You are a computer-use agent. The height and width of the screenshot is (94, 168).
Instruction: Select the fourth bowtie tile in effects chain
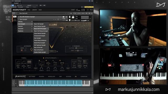[62, 63]
